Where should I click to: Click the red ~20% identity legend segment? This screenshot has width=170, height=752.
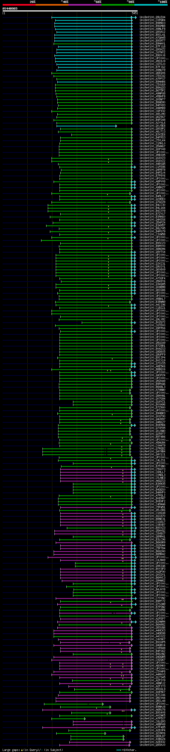[19, 5]
